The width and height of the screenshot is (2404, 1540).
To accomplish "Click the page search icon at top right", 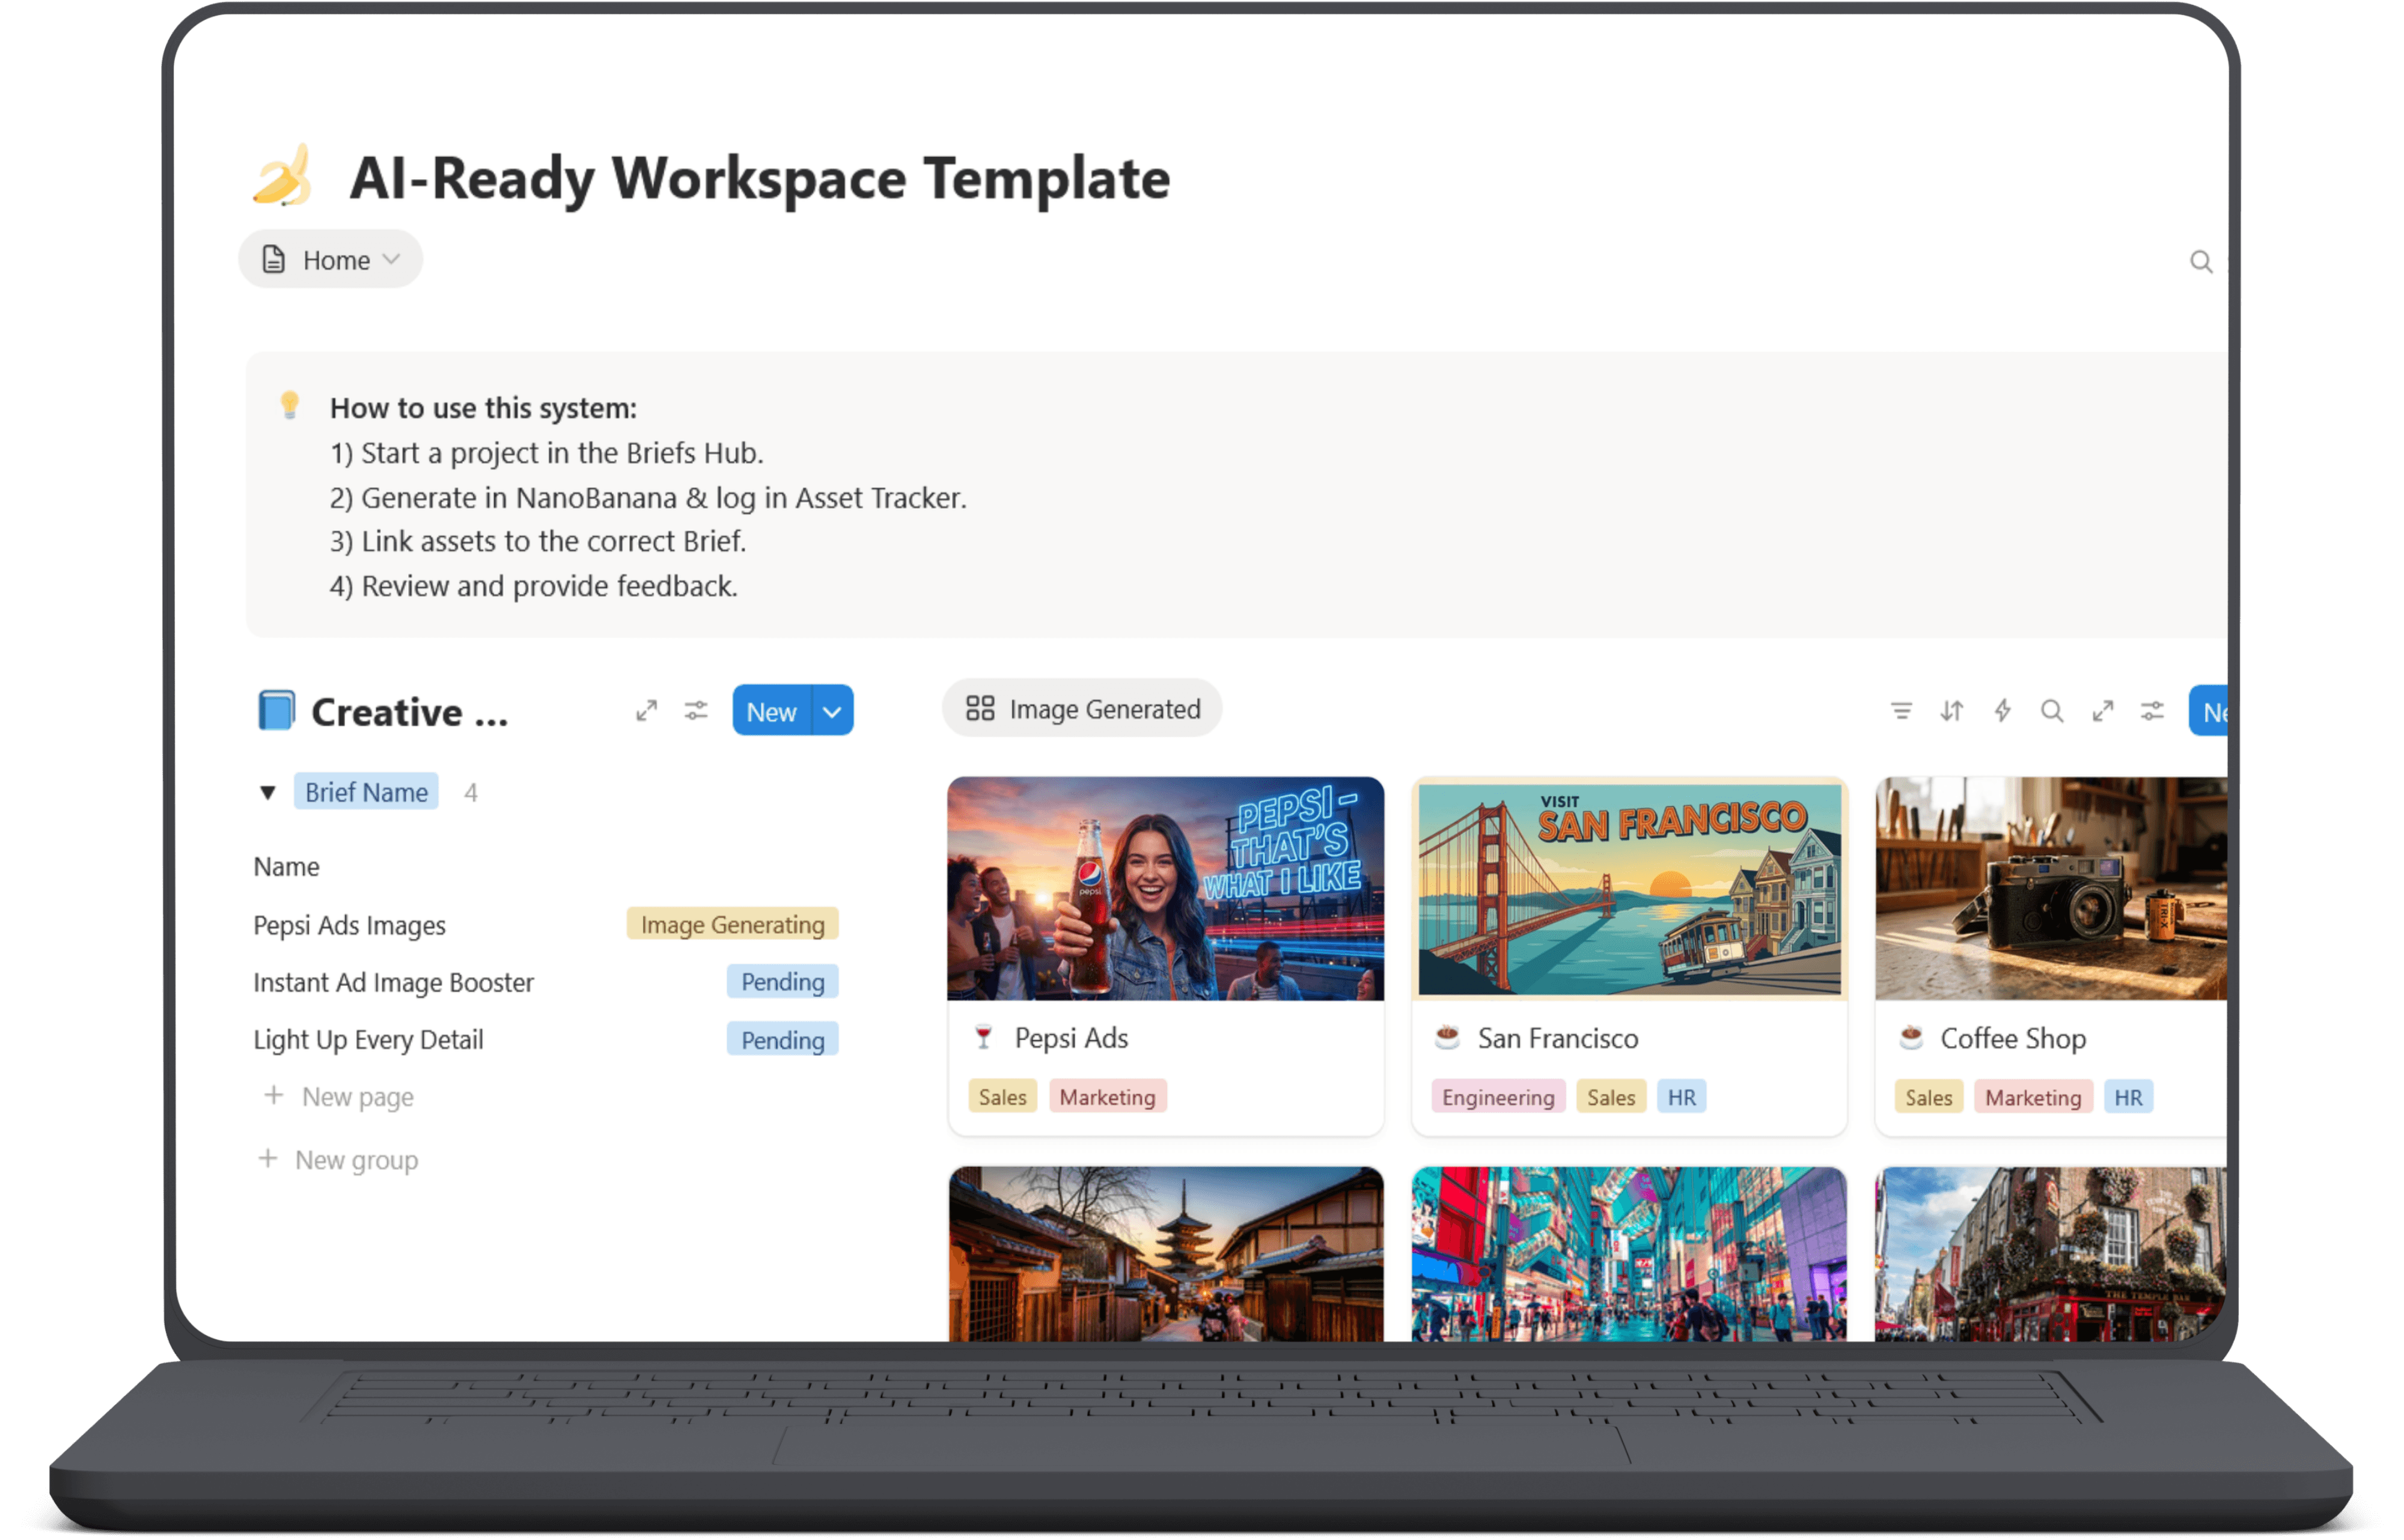I will click(2200, 262).
